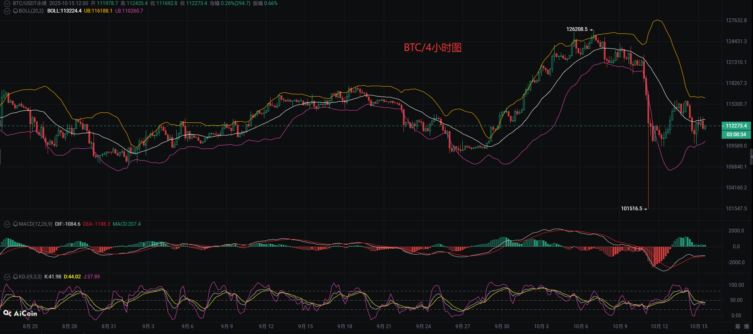Image resolution: width=753 pixels, height=334 pixels.
Task: Collapse the MACD indicator panel
Action: [7, 224]
